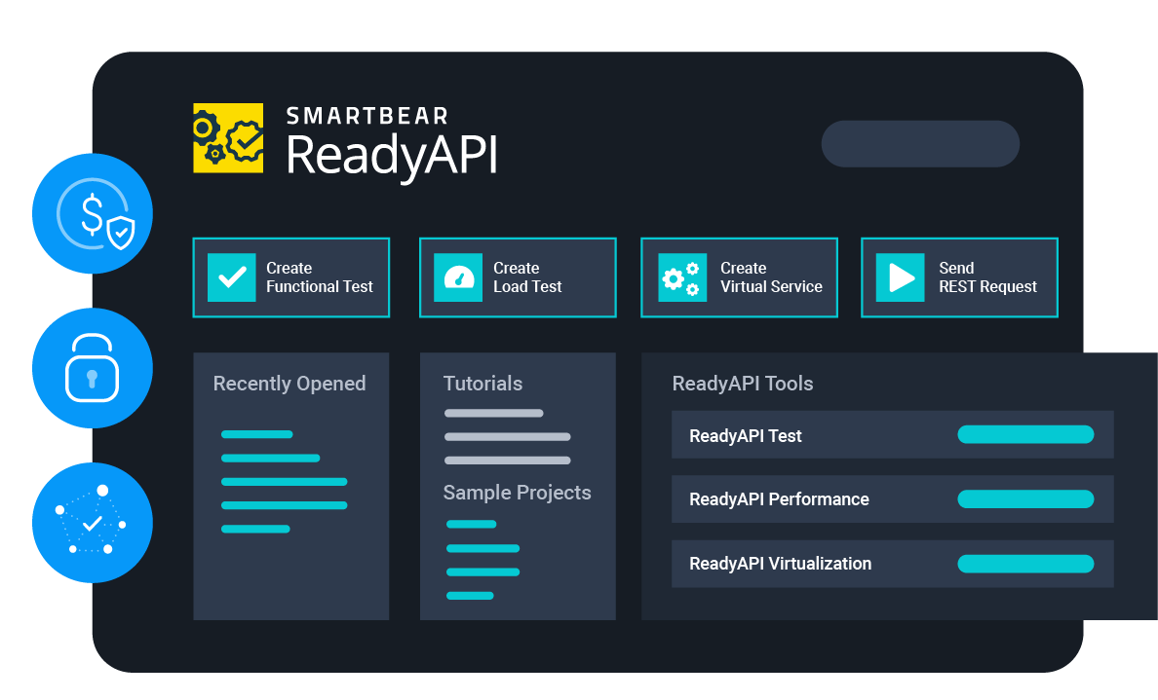Viewport: 1158px width, 700px height.
Task: Expand the Recently Opened panel
Action: click(x=289, y=384)
